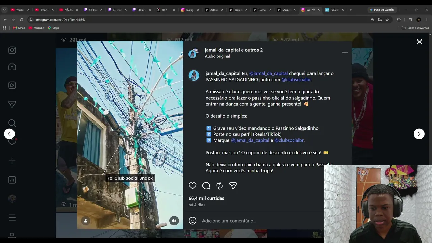The width and height of the screenshot is (432, 243).
Task: View site information icon in address bar
Action: click(31, 20)
